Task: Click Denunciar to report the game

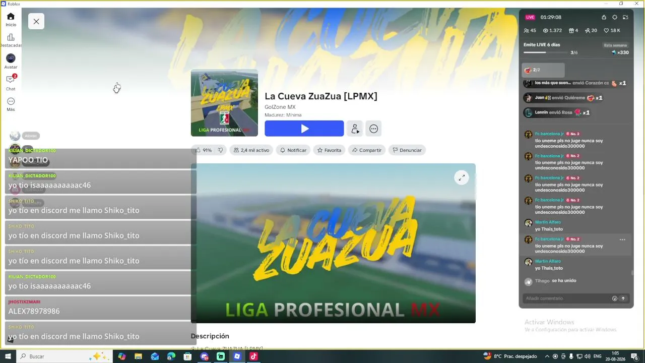Action: point(407,150)
